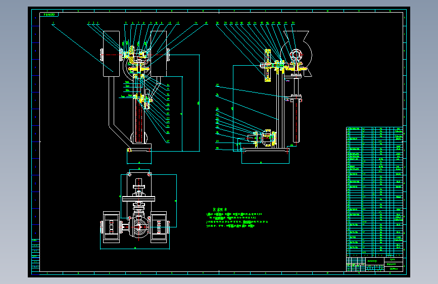
Task: Click the parts list table
Action: [x=374, y=192]
